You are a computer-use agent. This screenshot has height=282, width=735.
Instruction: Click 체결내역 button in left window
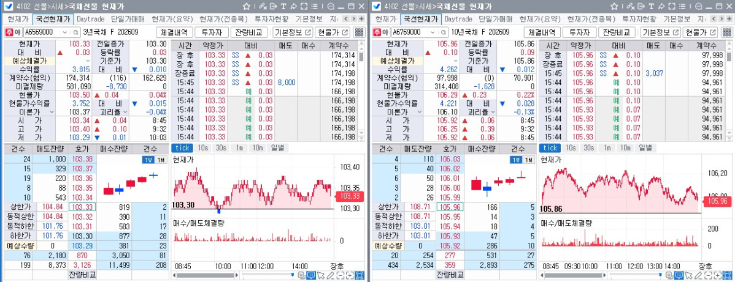click(x=174, y=32)
